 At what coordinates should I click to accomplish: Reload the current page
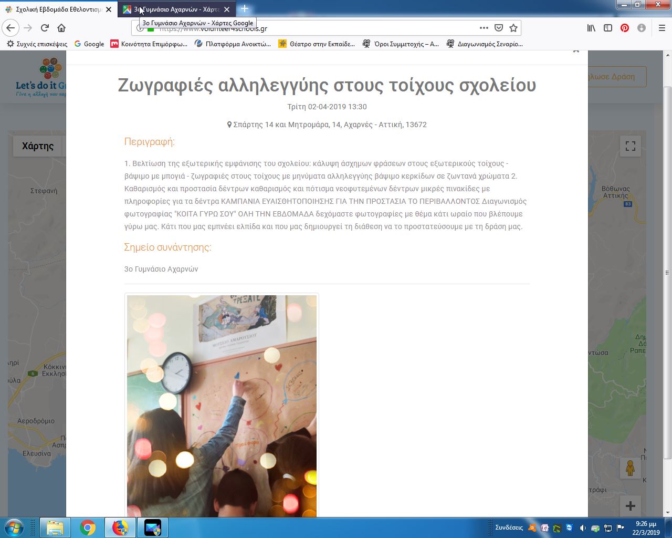pos(45,28)
